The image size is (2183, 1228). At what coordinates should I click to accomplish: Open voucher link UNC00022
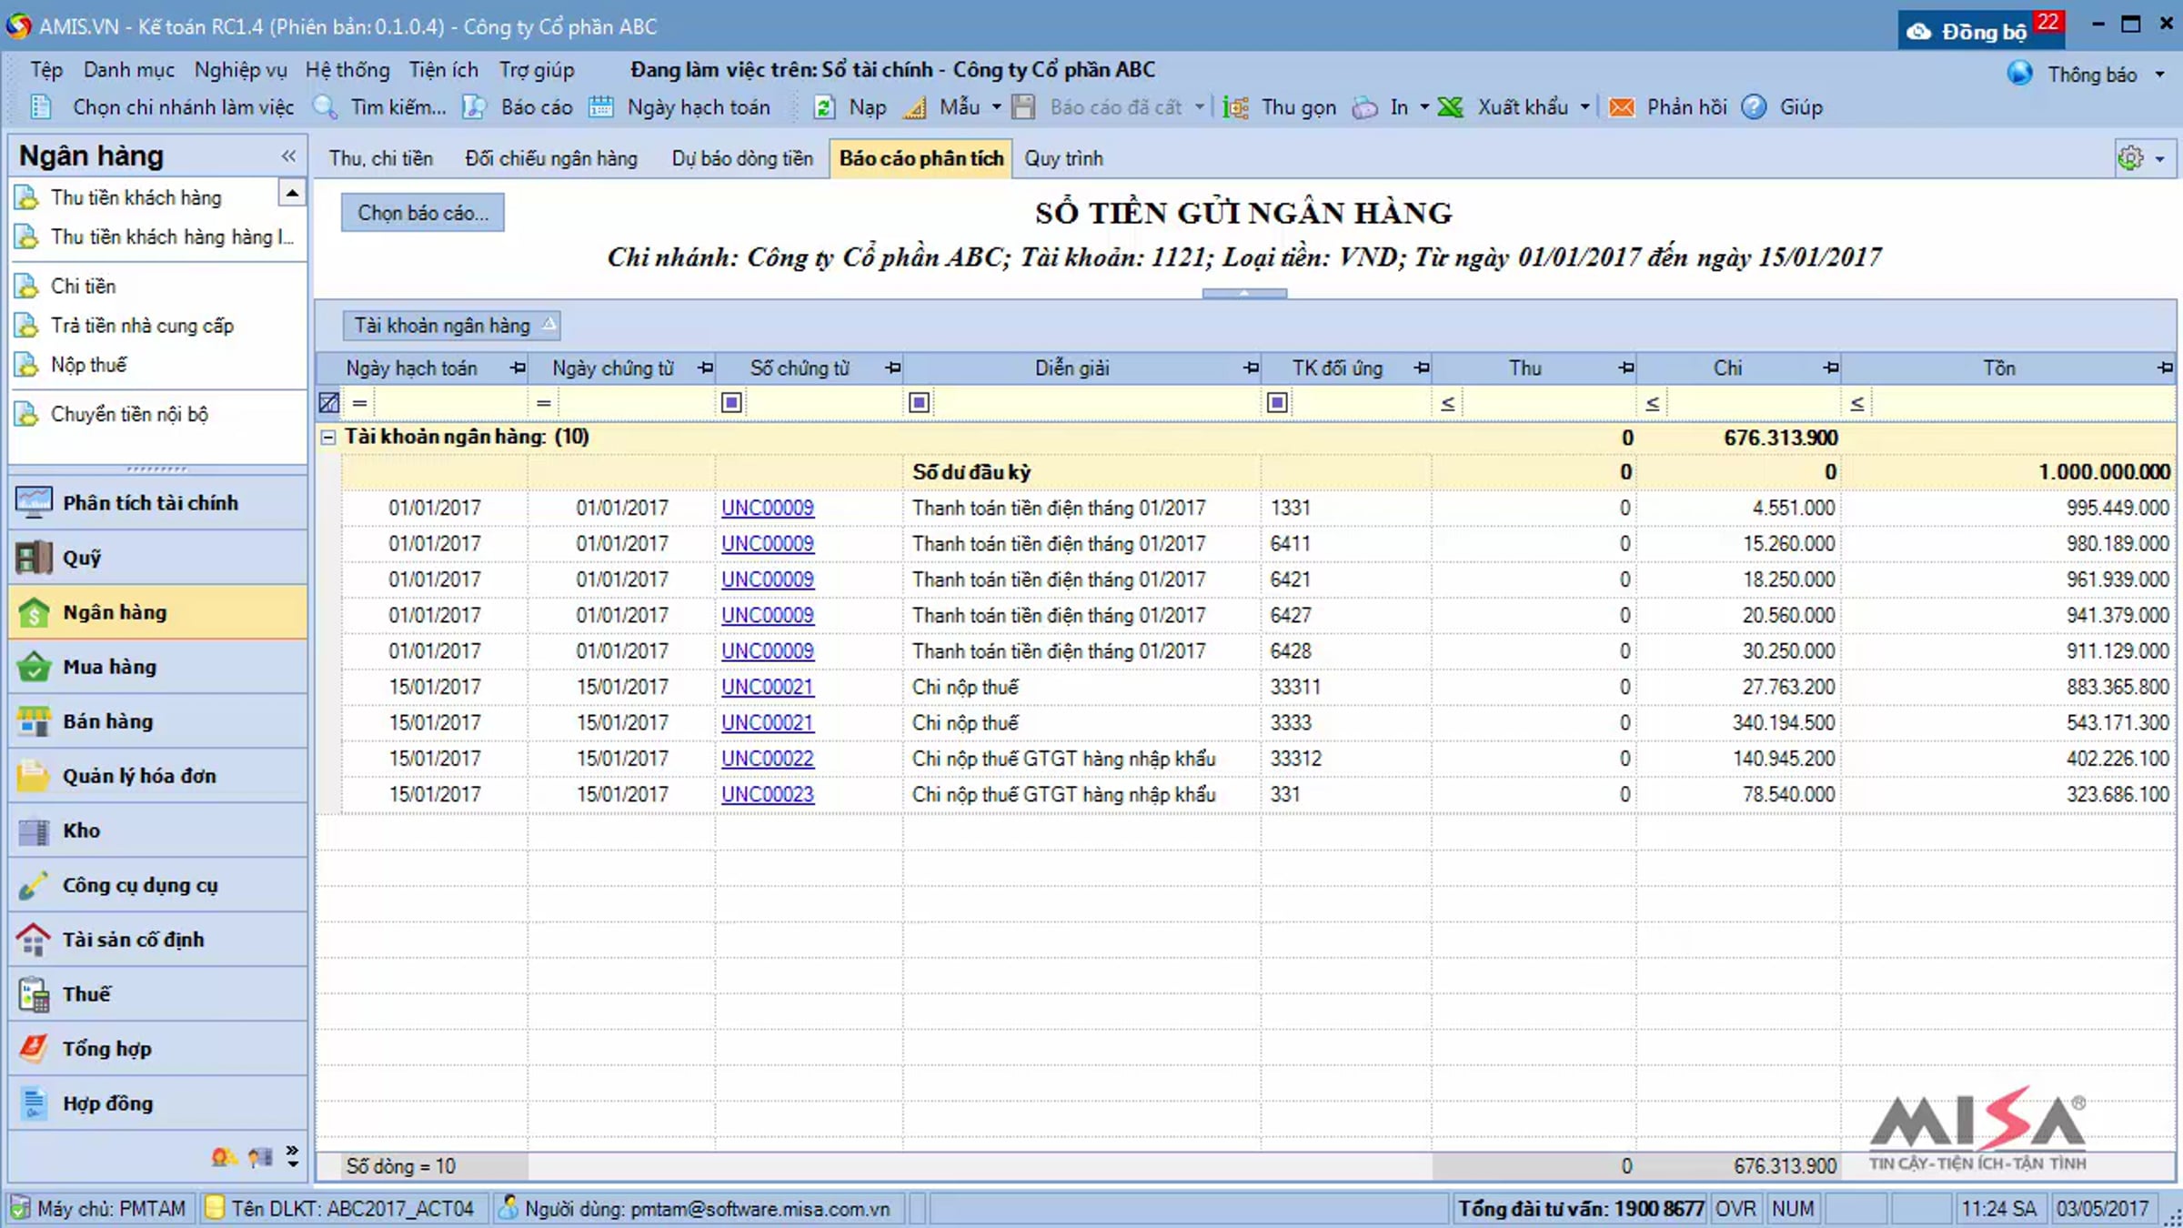[x=767, y=759]
